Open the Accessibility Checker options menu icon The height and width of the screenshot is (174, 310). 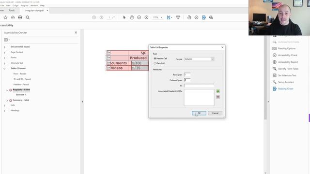point(6,40)
